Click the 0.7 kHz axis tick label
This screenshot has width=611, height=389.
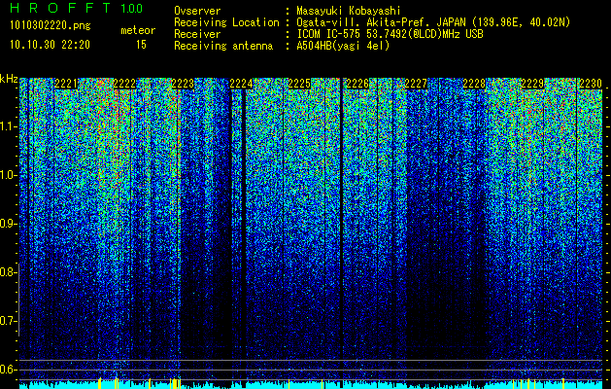(8, 321)
